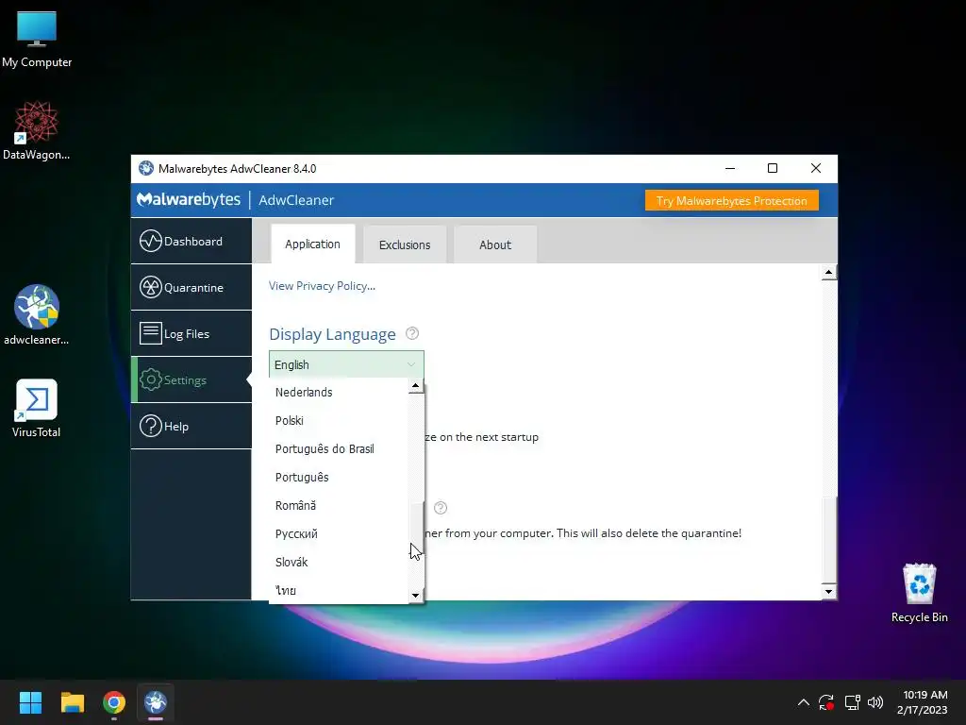Collapse the English language combo box
This screenshot has height=725, width=966.
[346, 364]
